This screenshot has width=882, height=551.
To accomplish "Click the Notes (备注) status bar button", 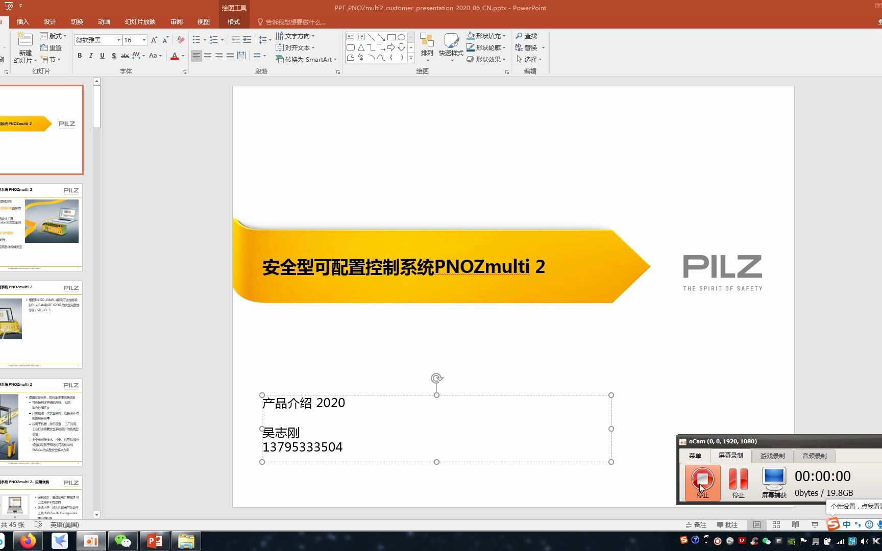I will pos(696,524).
